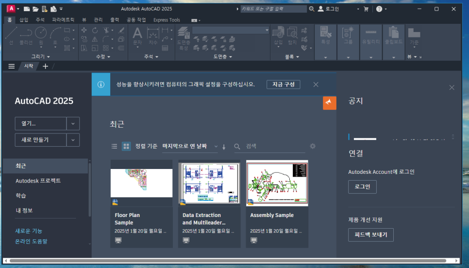
Task: Select the Fillet tool
Action: 105,39
